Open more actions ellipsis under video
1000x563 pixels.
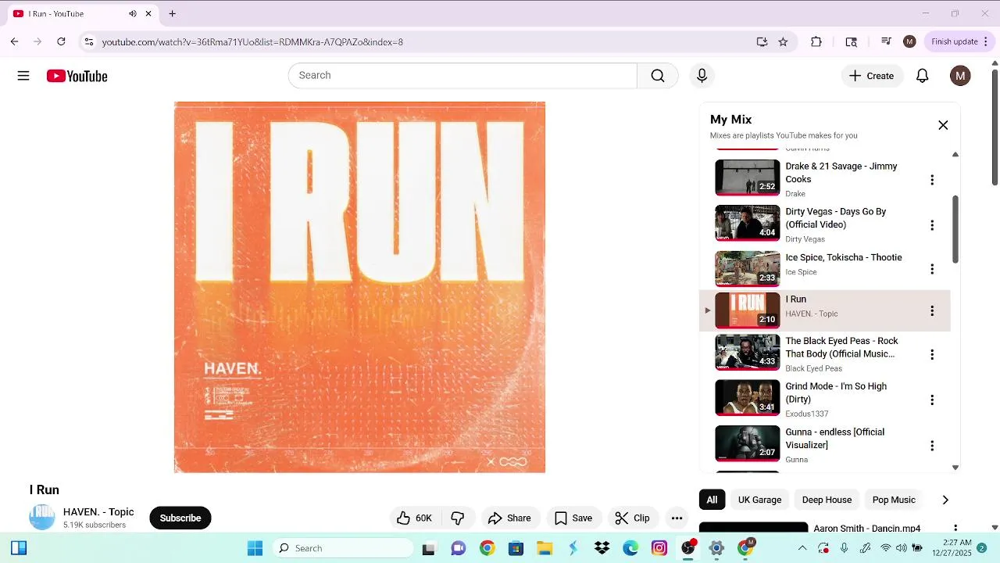coord(677,518)
